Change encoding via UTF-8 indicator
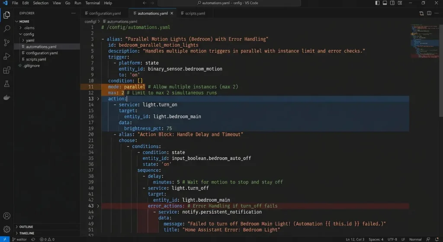This screenshot has width=443, height=242. 392,239
